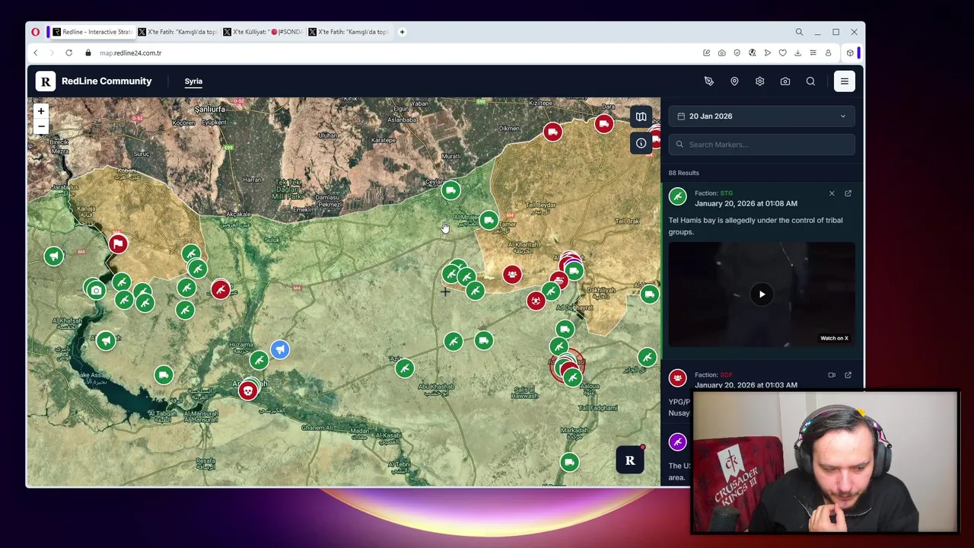
Task: Click the RedLine Community logo
Action: pos(46,81)
